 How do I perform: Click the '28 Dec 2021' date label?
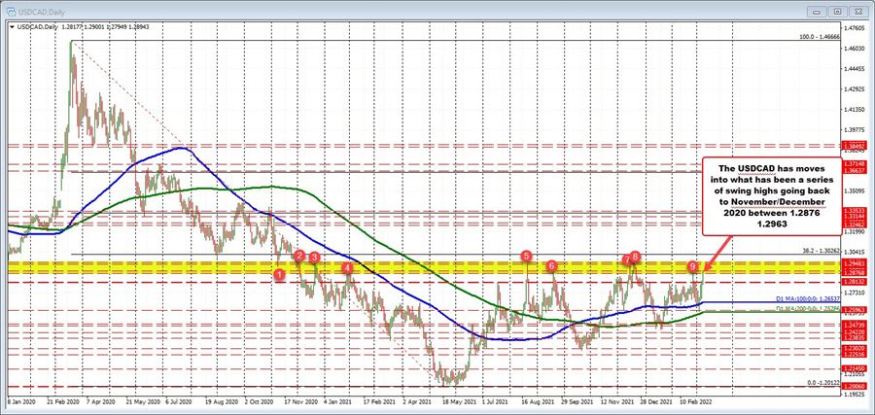coord(658,401)
